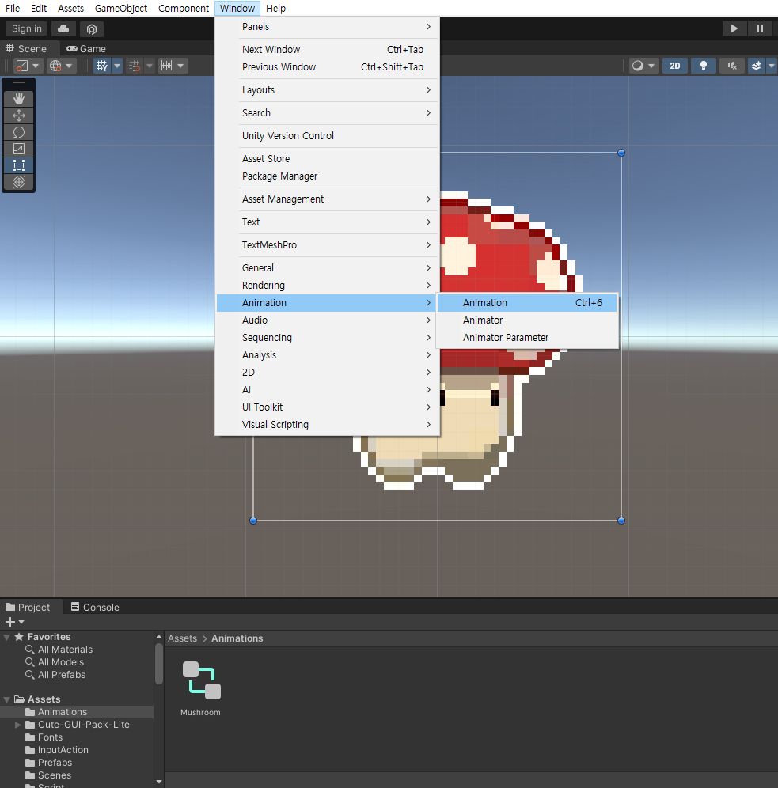
Task: Toggle scene audio mute icon
Action: pyautogui.click(x=732, y=66)
